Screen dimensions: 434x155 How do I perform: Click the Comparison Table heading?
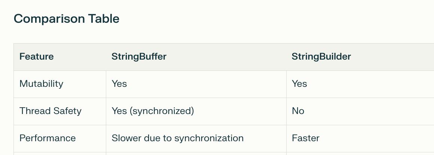pos(67,19)
